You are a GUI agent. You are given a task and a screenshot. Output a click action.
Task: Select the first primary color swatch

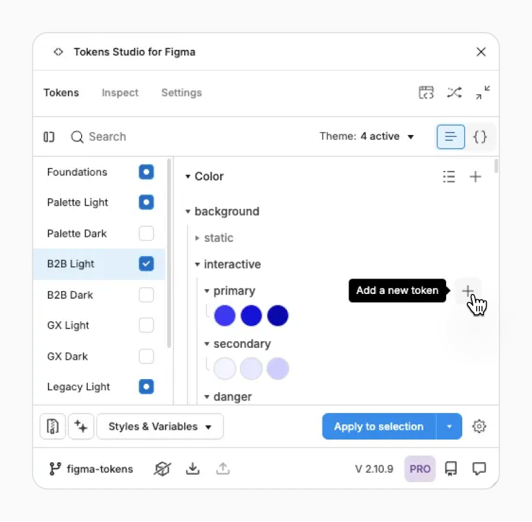tap(225, 316)
